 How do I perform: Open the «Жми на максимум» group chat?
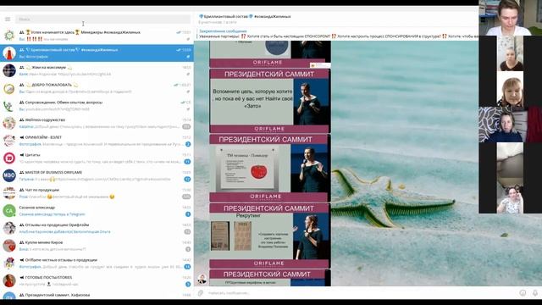[97, 70]
